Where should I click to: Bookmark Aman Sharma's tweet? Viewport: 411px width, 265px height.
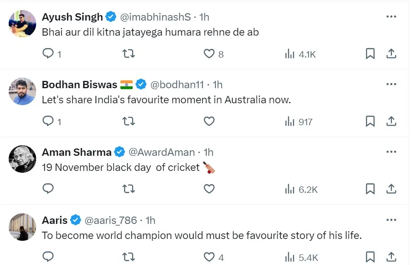point(370,189)
